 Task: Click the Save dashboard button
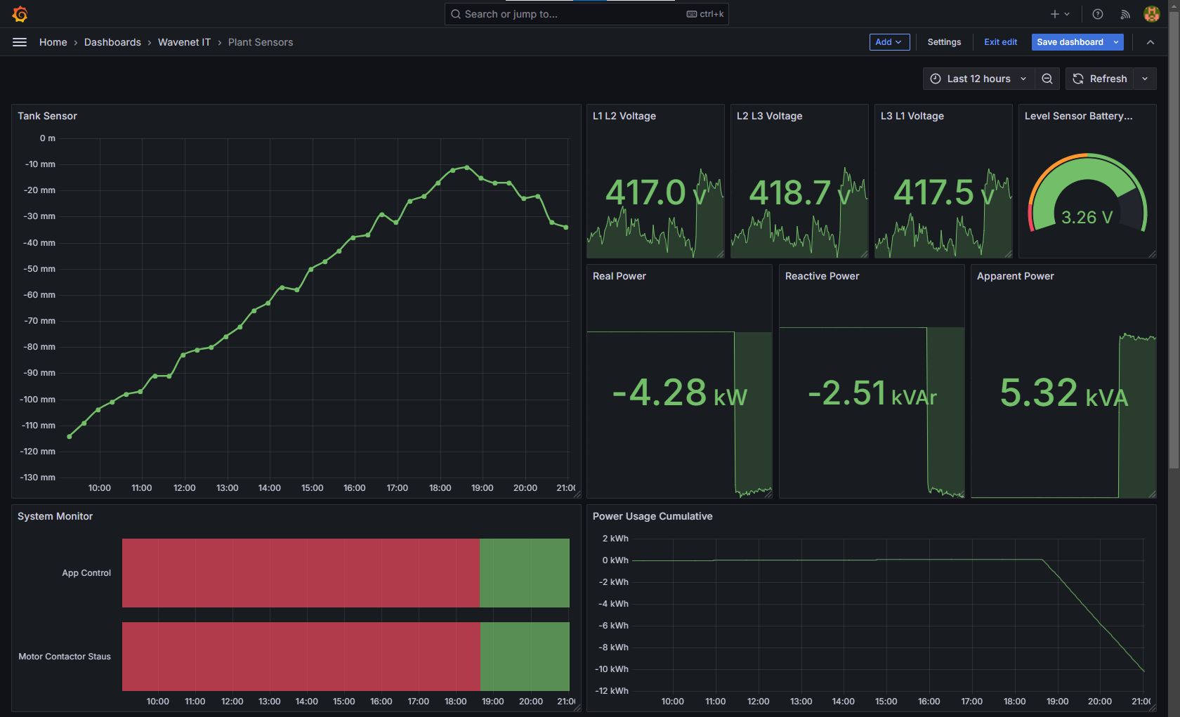click(x=1070, y=42)
